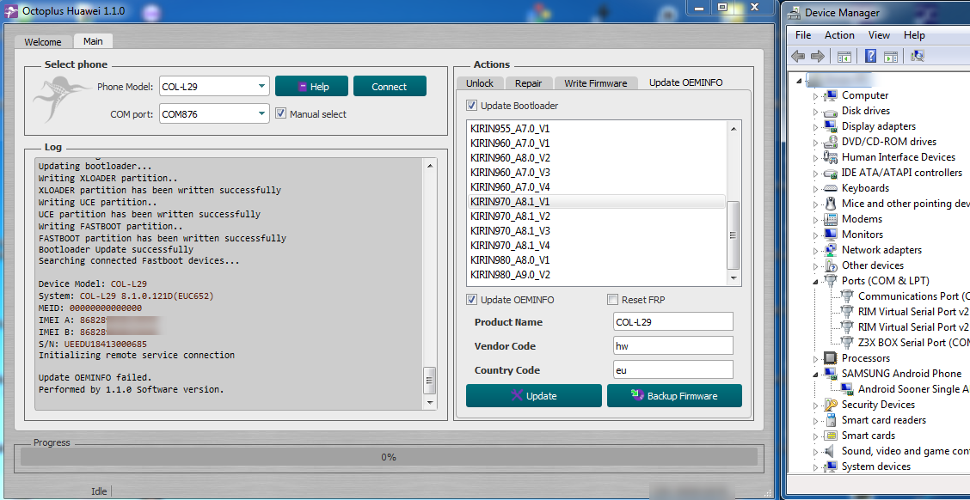
Task: Select Network adapters icon
Action: (x=831, y=250)
